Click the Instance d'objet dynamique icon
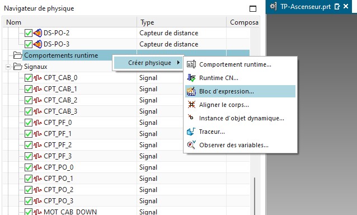Viewport: 357px width, 215px height. (191, 117)
